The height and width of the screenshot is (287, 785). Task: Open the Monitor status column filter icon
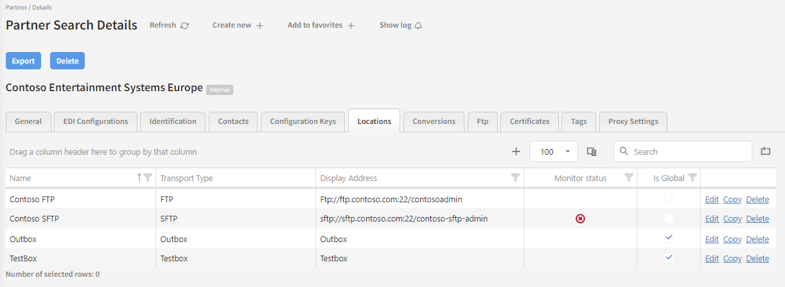click(629, 178)
